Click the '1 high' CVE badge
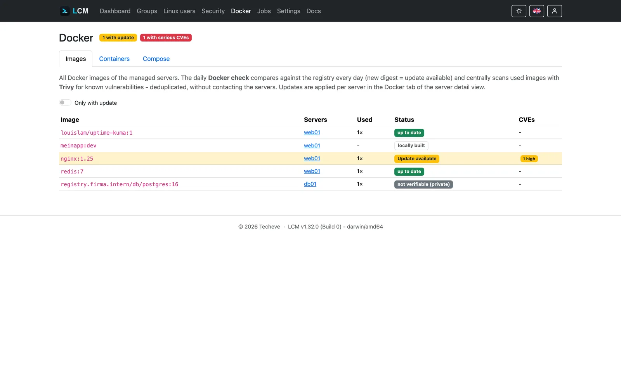Image resolution: width=621 pixels, height=388 pixels. coord(529,159)
